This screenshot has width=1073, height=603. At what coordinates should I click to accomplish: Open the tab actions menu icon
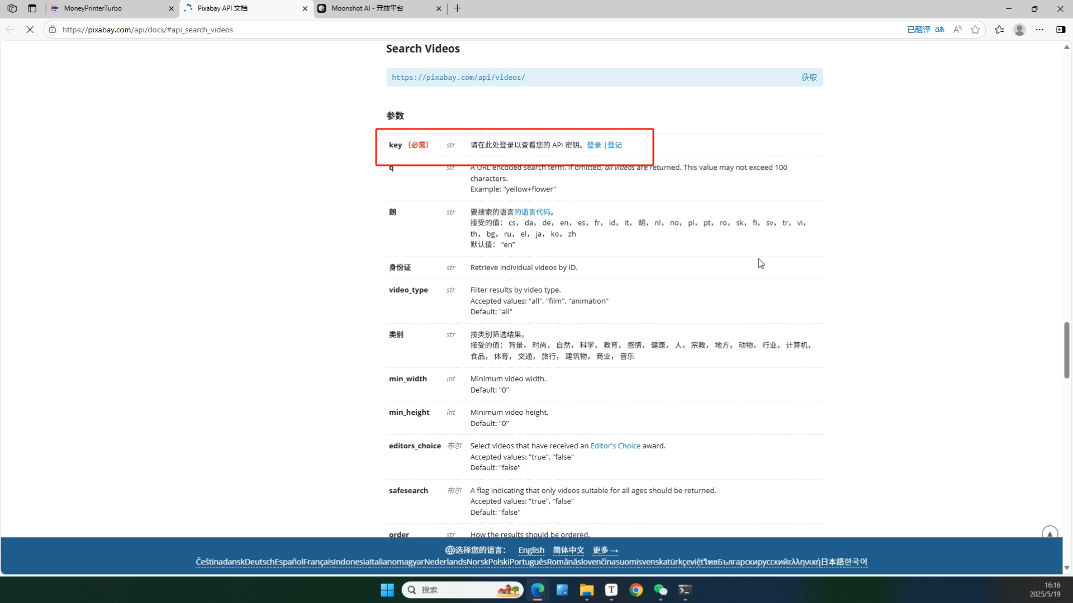32,8
